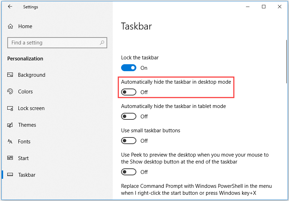Turn on small taskbar buttons

[129, 141]
